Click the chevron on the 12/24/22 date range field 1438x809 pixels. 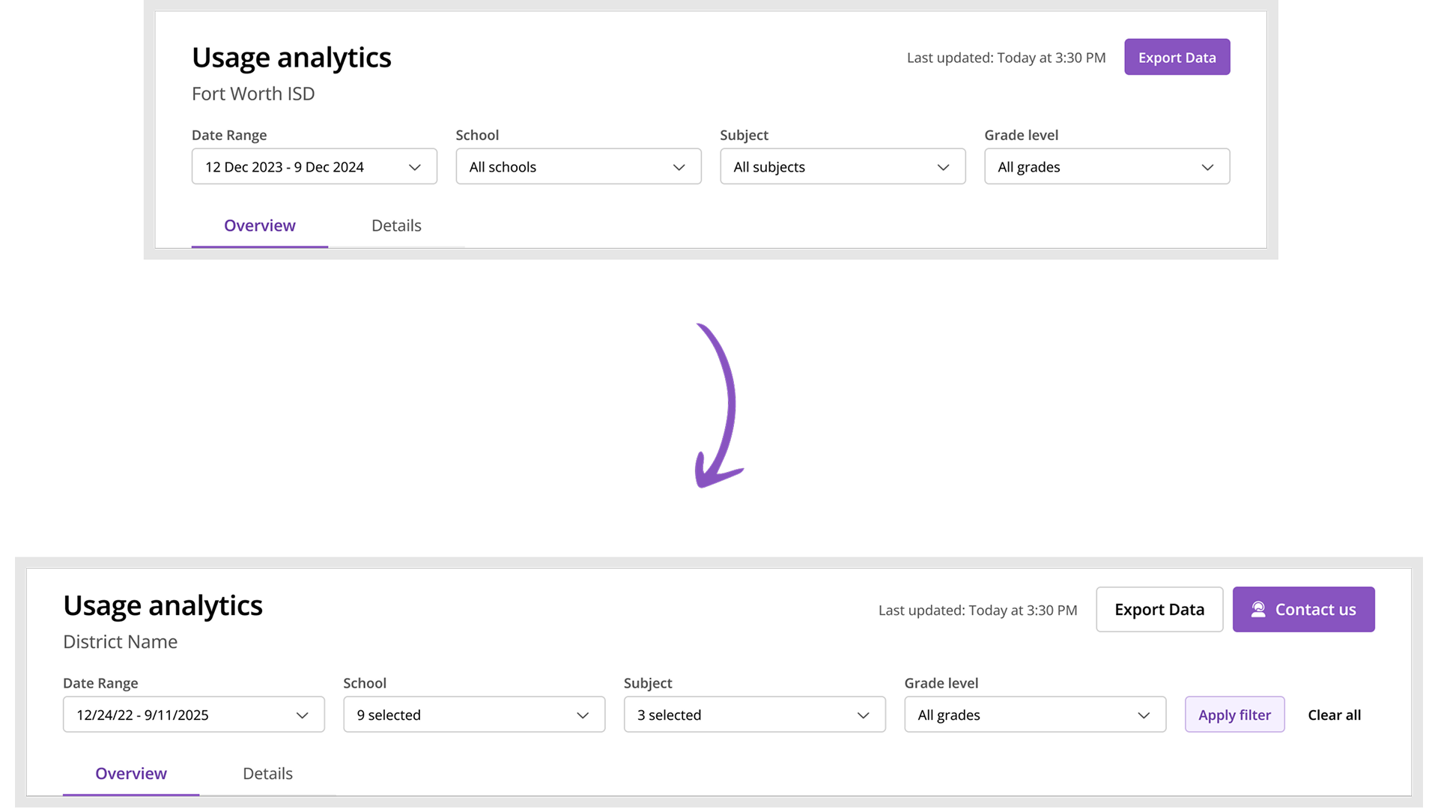303,715
